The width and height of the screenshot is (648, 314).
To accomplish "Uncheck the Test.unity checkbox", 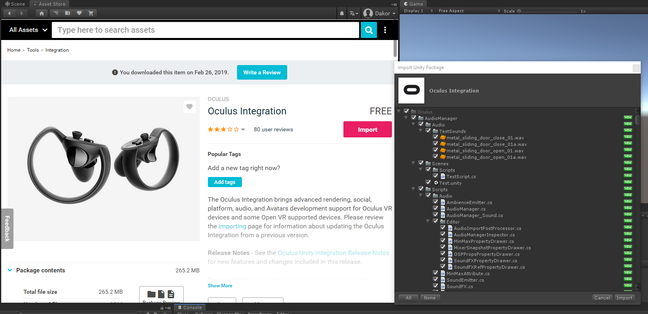I will tap(428, 182).
